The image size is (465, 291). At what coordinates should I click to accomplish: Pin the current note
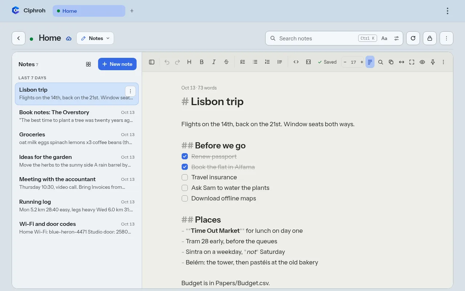coord(433,62)
